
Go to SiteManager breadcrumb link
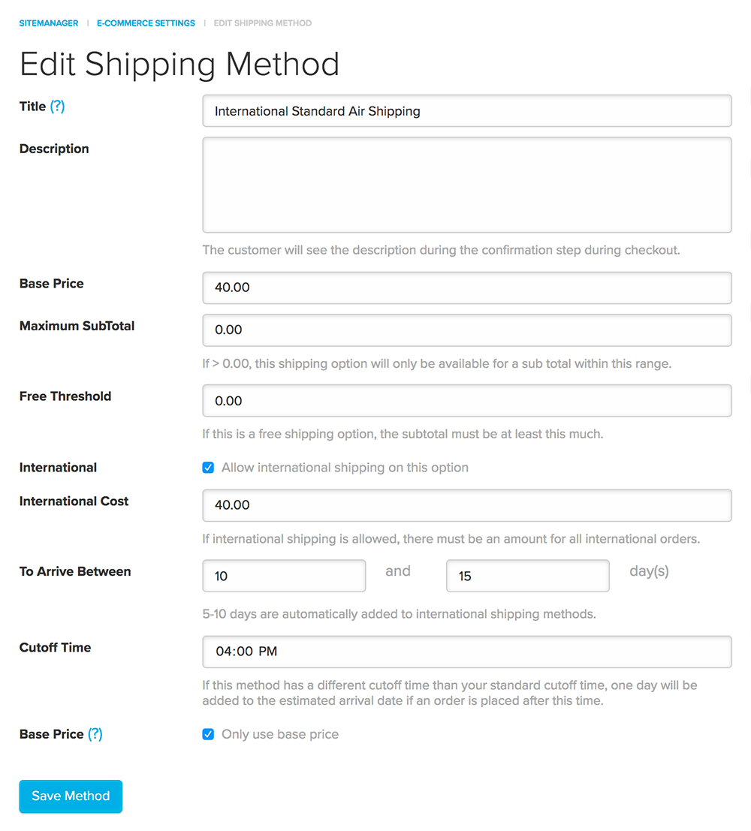coord(49,23)
